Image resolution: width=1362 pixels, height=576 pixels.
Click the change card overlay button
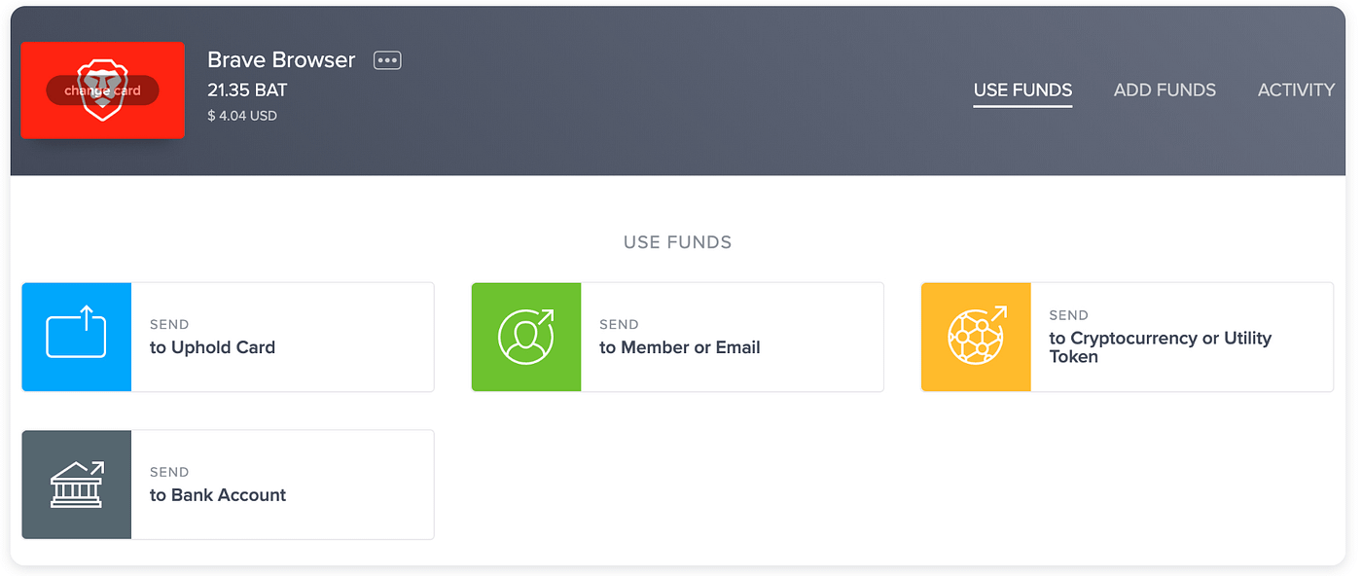point(102,90)
